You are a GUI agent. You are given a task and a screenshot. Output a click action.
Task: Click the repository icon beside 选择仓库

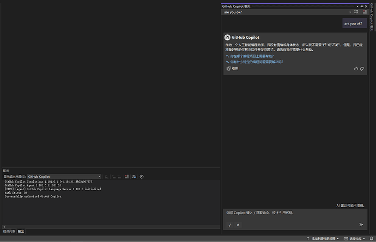346,239
